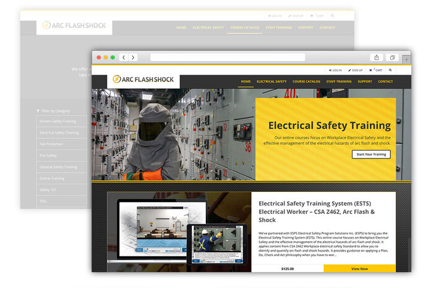Click the Arc Flash Shock logo in front window

(144, 80)
